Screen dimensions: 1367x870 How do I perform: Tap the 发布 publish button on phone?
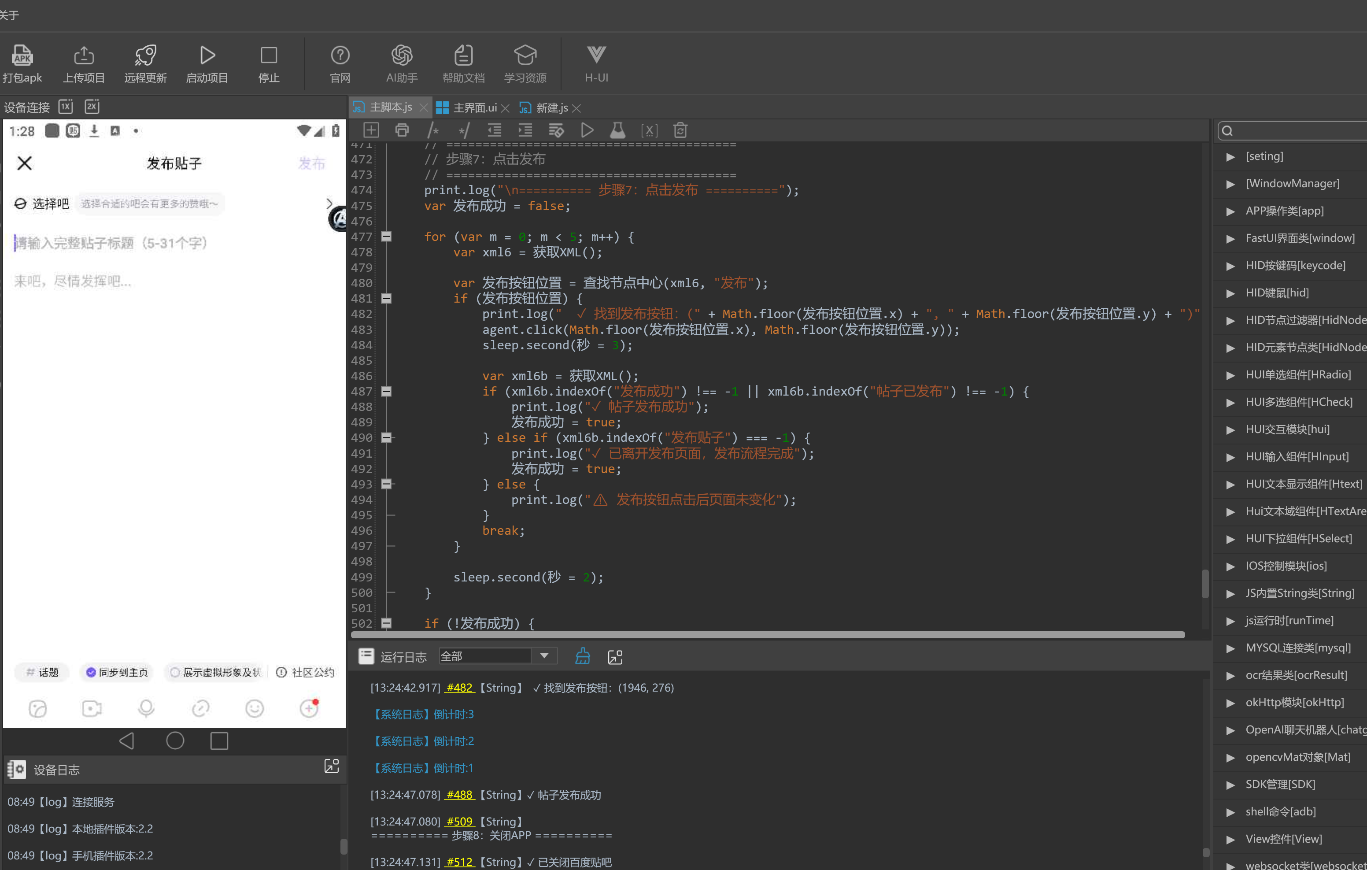(312, 163)
